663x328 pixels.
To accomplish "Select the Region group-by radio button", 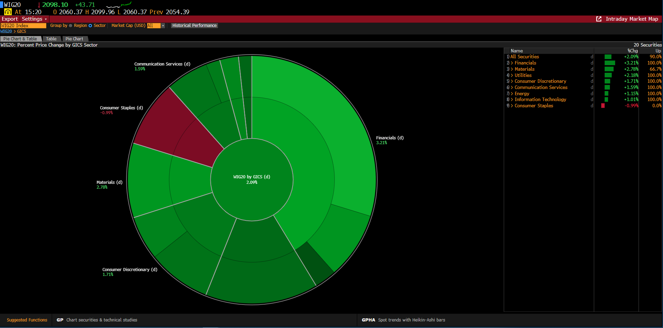I will (71, 26).
